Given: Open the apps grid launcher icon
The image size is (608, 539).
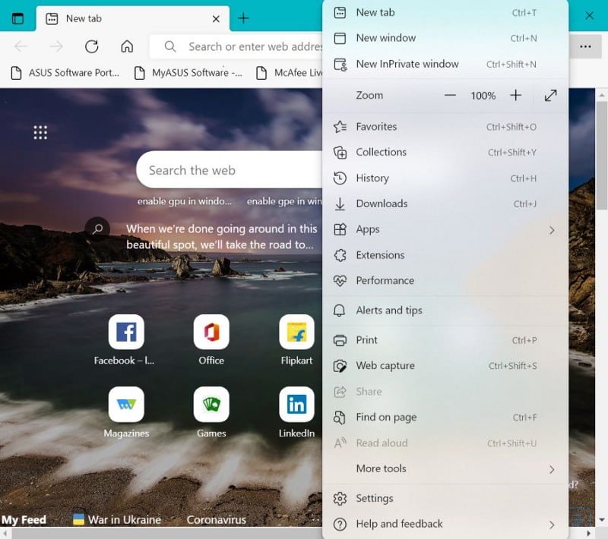Looking at the screenshot, I should coord(40,132).
